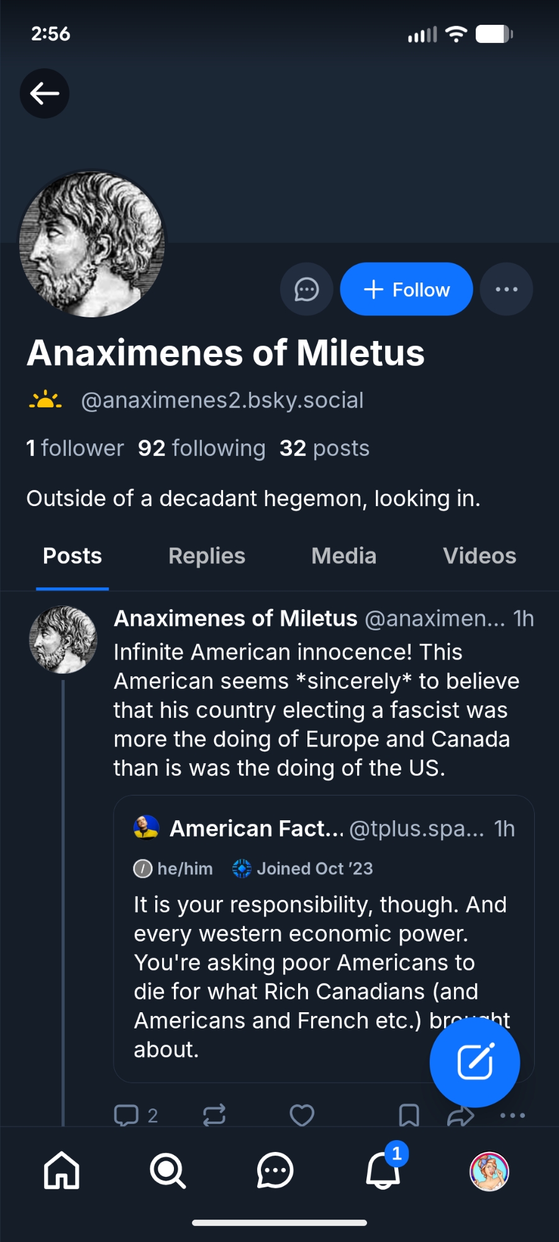Follow Anaximenes of Miletus

tap(406, 289)
